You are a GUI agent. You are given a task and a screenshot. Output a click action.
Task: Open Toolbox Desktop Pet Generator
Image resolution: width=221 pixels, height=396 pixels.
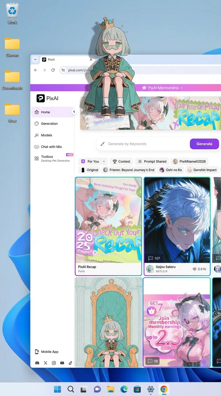[52, 158]
